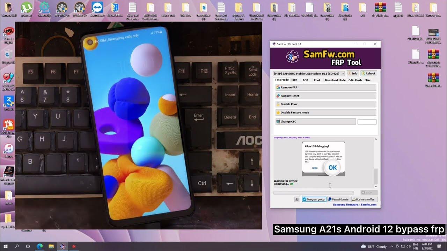Open the a51 folder on desktop
Screen dimensions: 447x251
362,9
